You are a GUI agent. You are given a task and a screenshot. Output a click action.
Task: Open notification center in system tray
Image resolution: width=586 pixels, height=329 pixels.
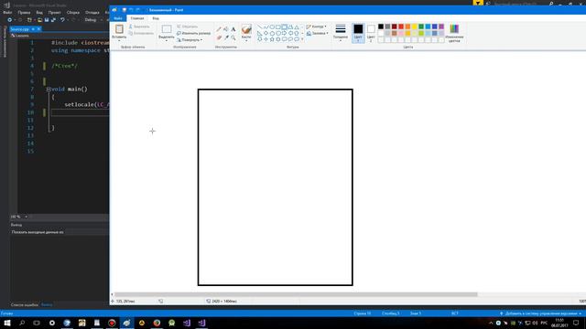576,323
